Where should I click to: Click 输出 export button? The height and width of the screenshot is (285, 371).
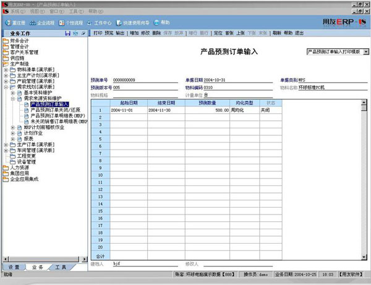pyautogui.click(x=120, y=33)
